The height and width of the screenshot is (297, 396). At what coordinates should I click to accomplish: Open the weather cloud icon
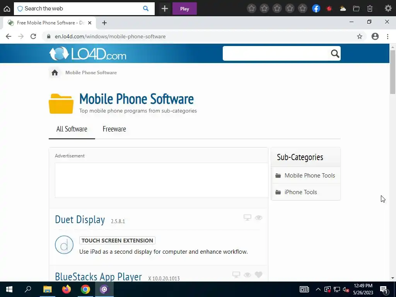tap(343, 9)
